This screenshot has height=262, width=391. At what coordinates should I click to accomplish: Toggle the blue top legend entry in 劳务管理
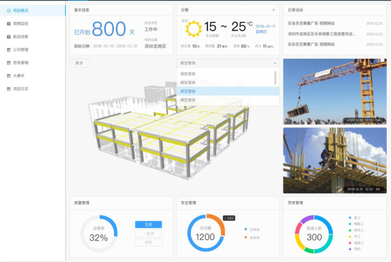354,218
